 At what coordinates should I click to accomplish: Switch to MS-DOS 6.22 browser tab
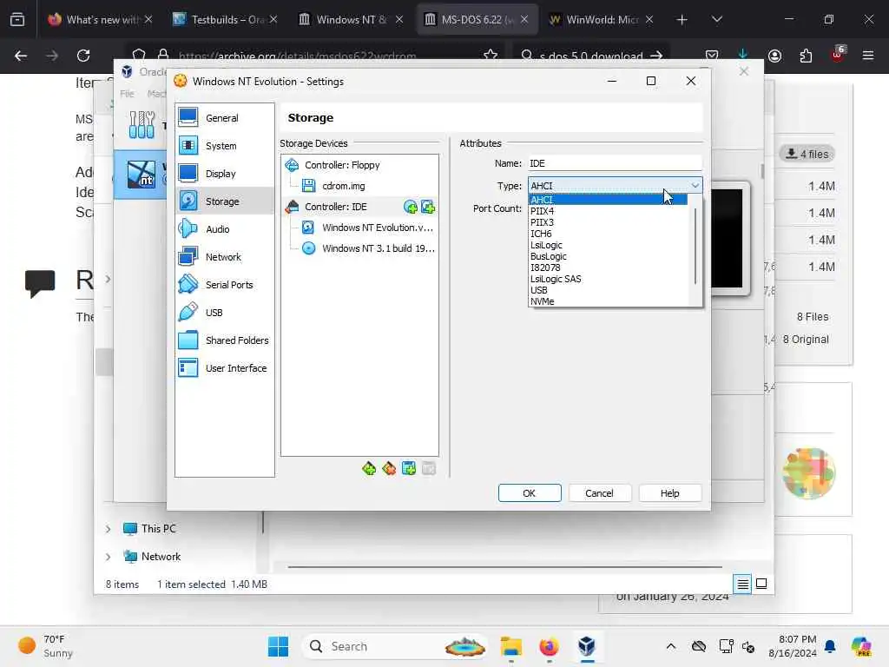click(477, 19)
